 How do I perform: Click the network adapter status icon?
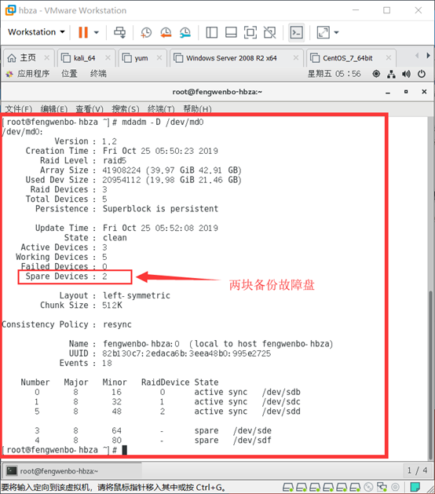[382, 488]
